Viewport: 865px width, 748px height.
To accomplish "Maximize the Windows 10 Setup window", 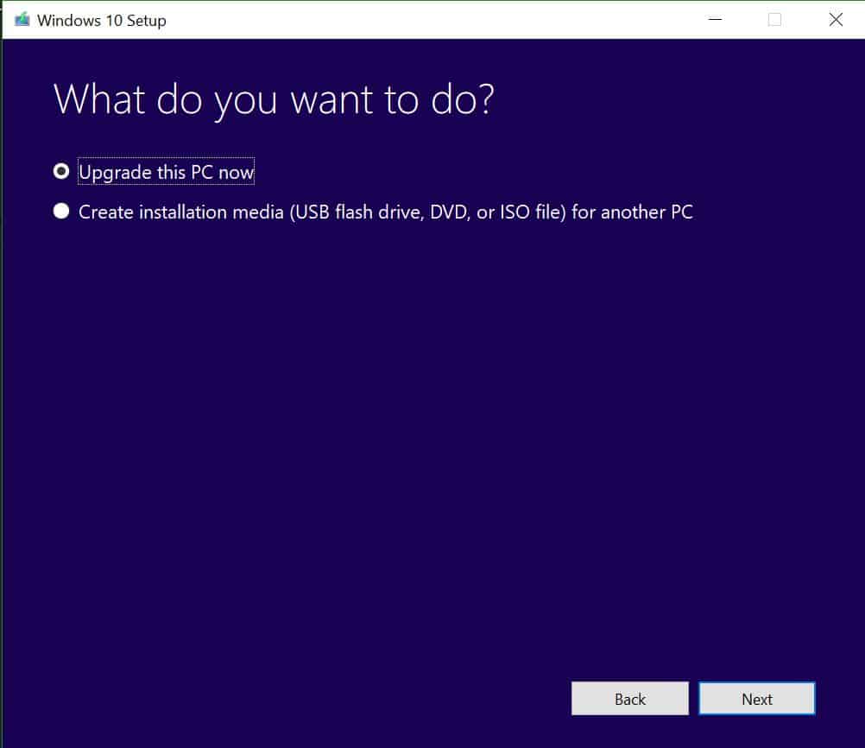I will point(773,19).
